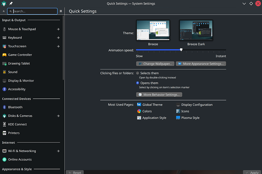Click the Plasma Style page icon
262x174 pixels.
[178, 118]
